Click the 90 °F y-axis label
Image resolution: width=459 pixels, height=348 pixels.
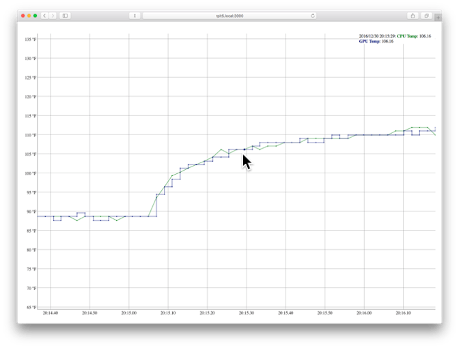coord(31,212)
